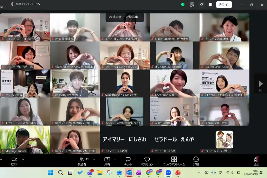Toggle the ビデオ camera button

pyautogui.click(x=14, y=161)
